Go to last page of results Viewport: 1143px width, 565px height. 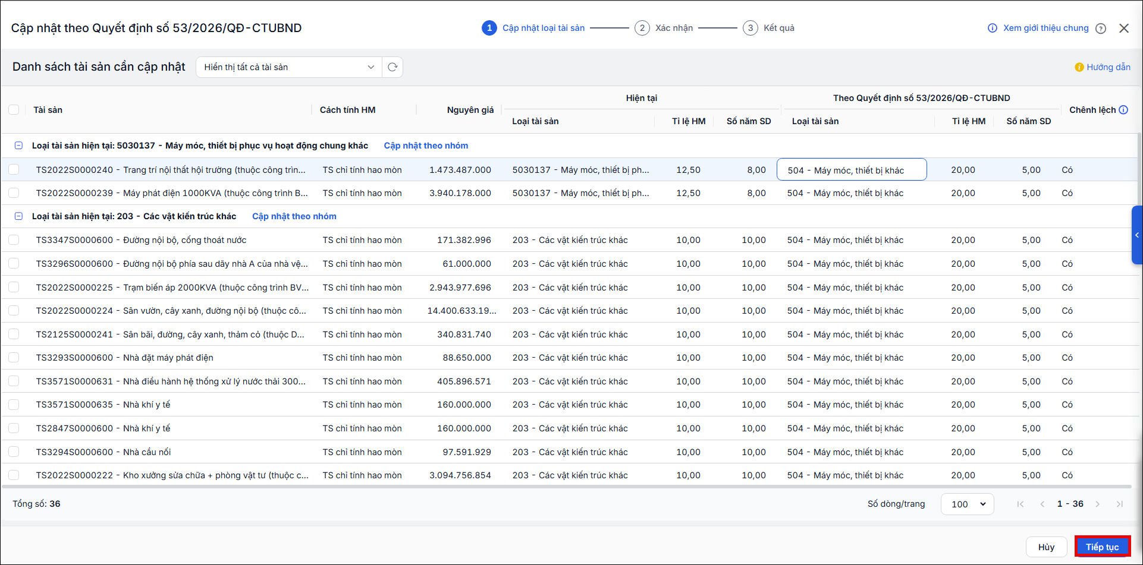click(x=1120, y=504)
